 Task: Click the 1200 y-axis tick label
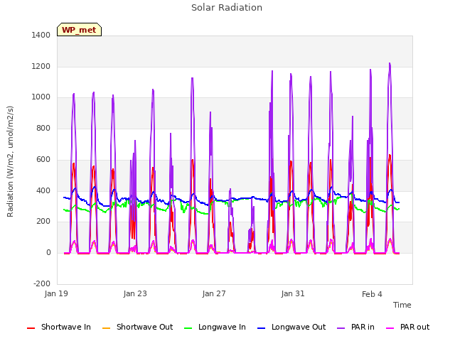tap(41, 66)
